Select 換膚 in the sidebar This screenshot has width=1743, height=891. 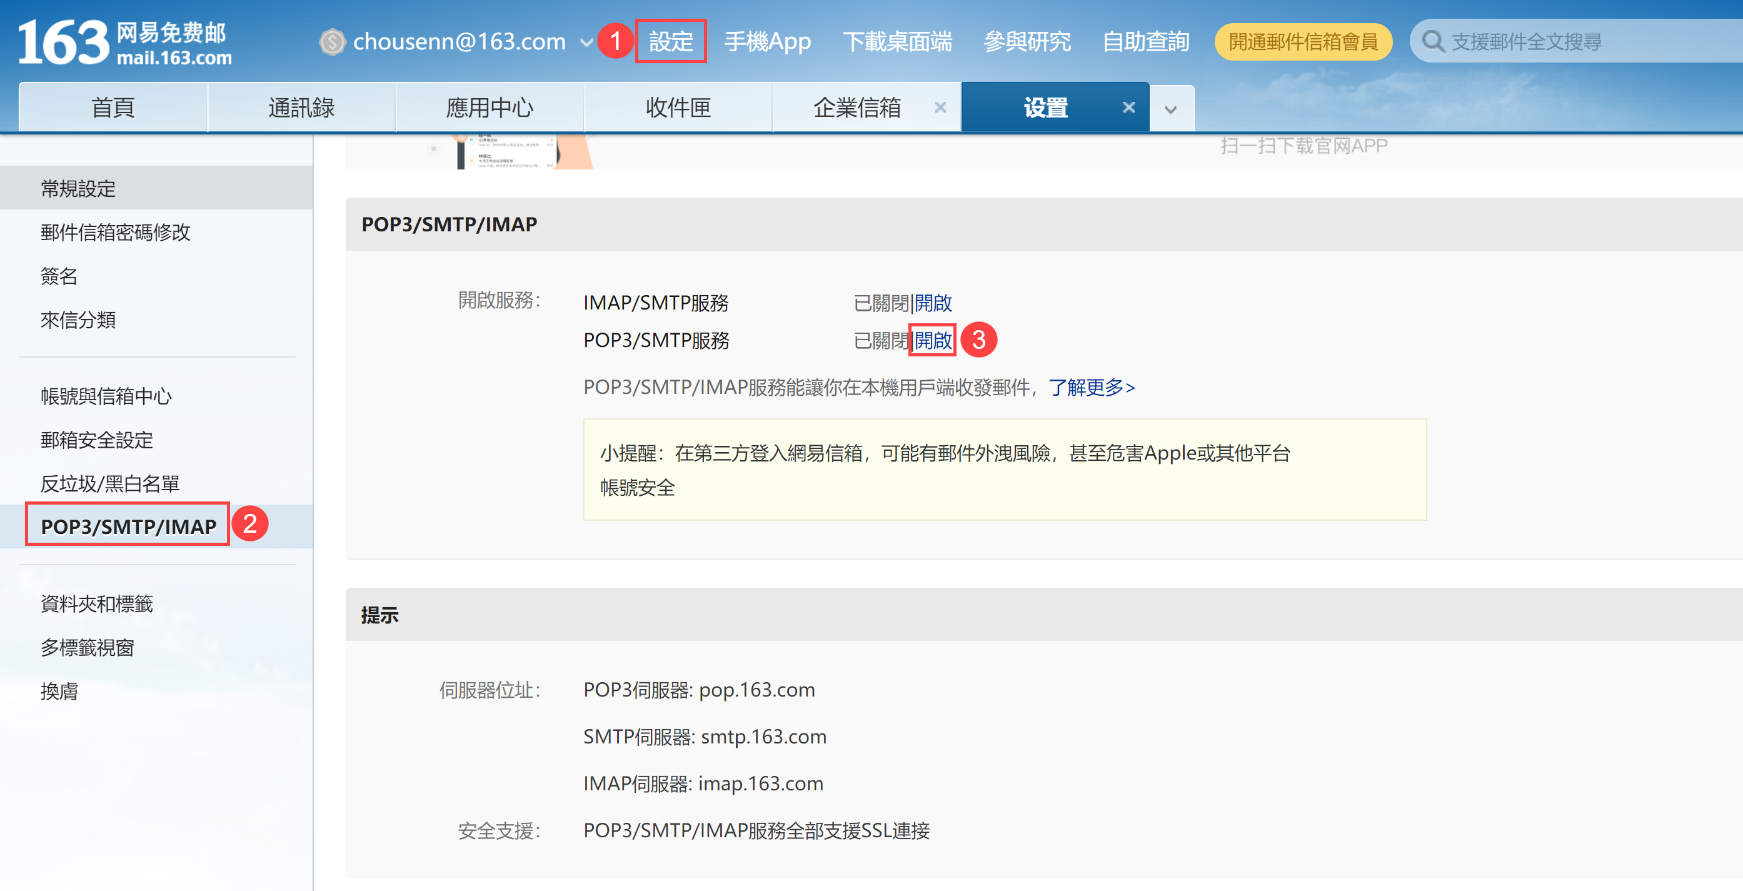click(59, 691)
